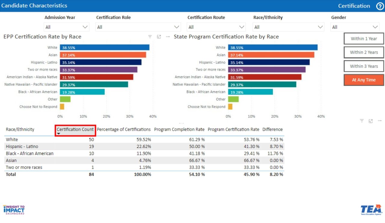Viewport: 385px width, 223px height.
Task: Expand the Certification Role dropdown
Action: click(138, 27)
